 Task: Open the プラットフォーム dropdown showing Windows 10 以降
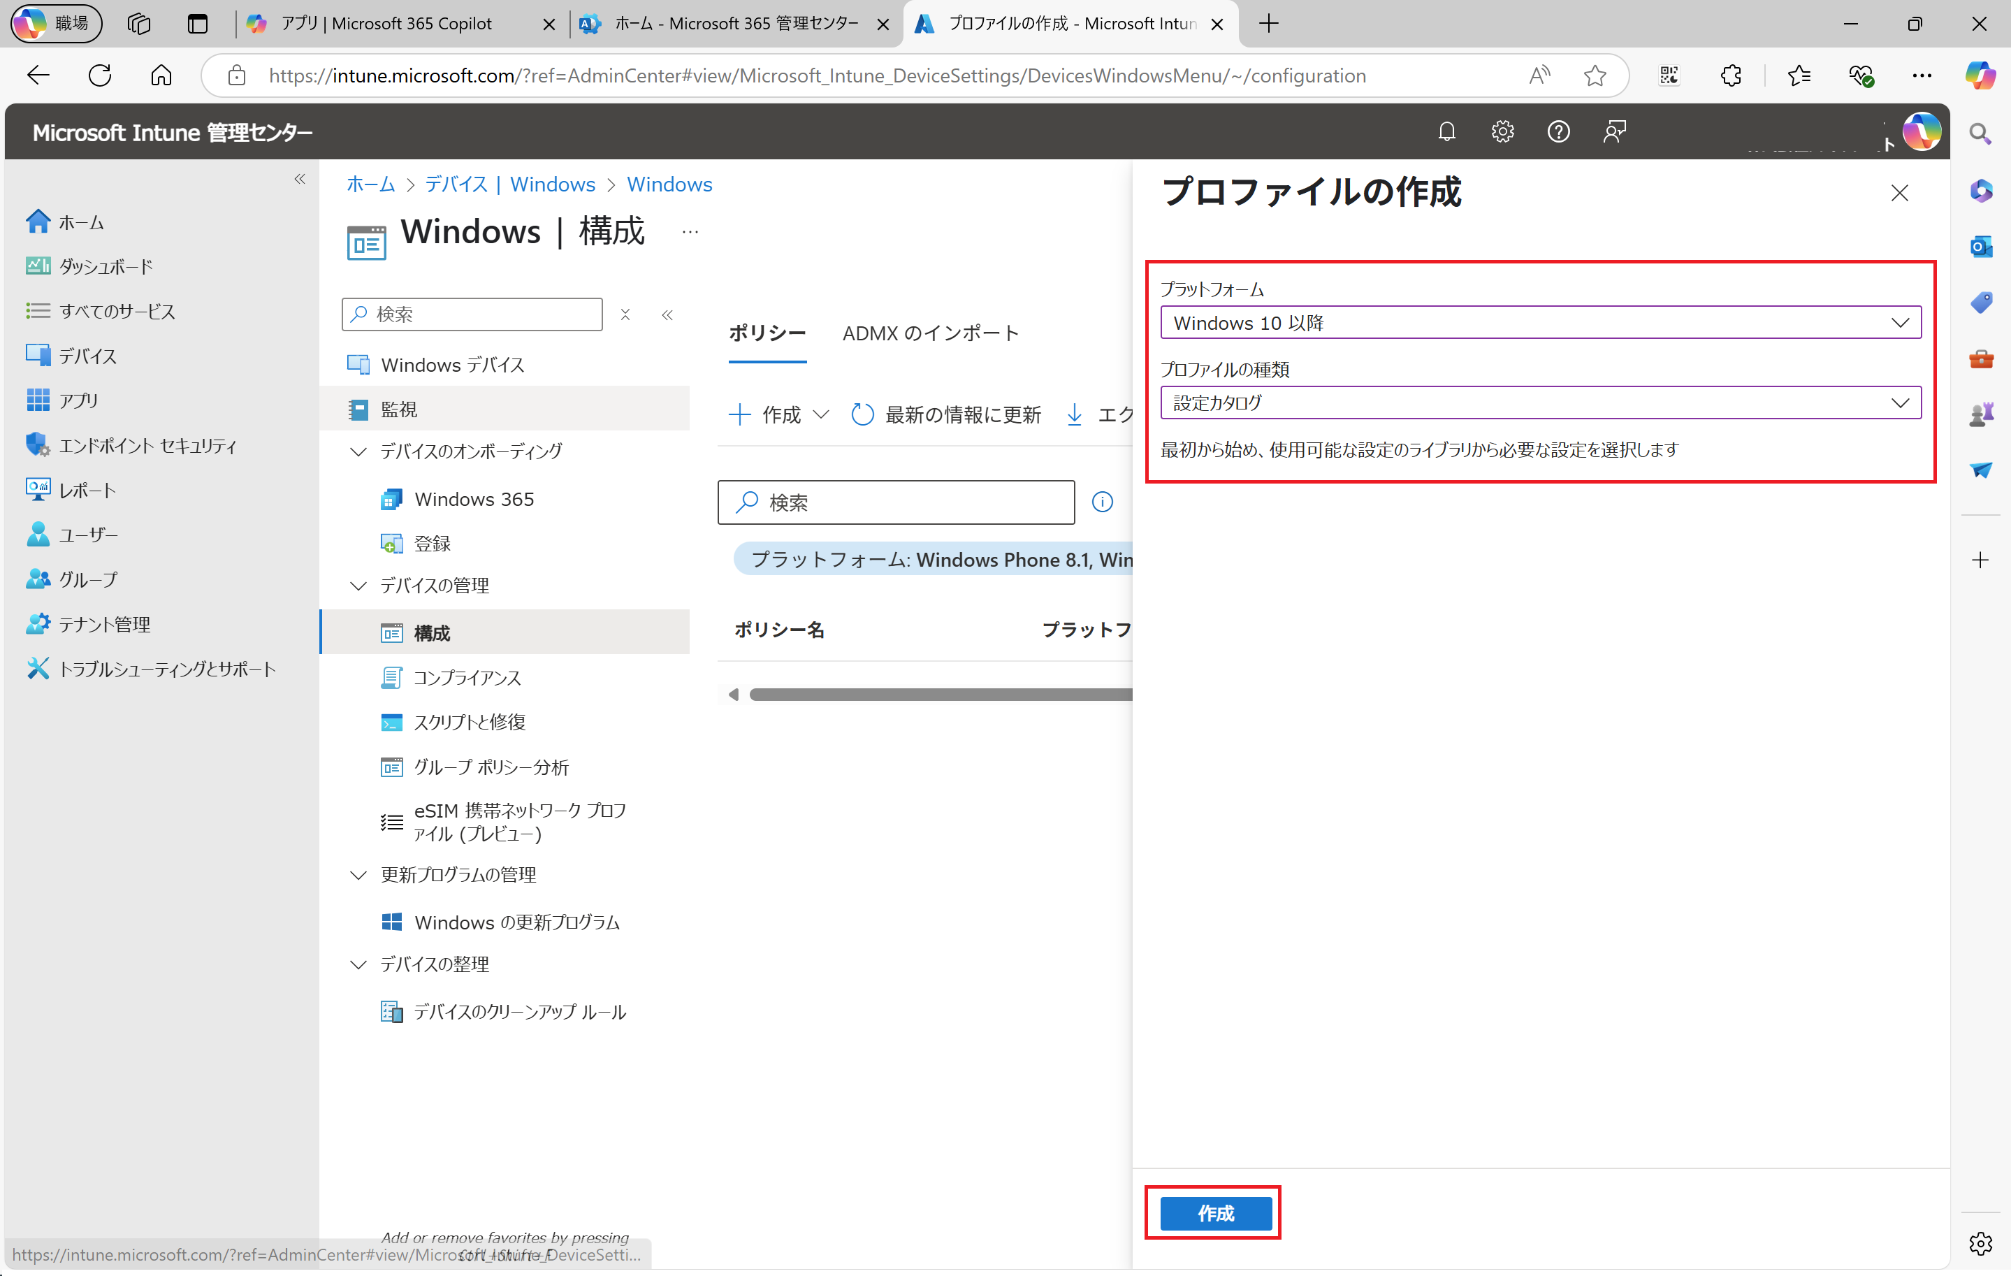click(1539, 322)
